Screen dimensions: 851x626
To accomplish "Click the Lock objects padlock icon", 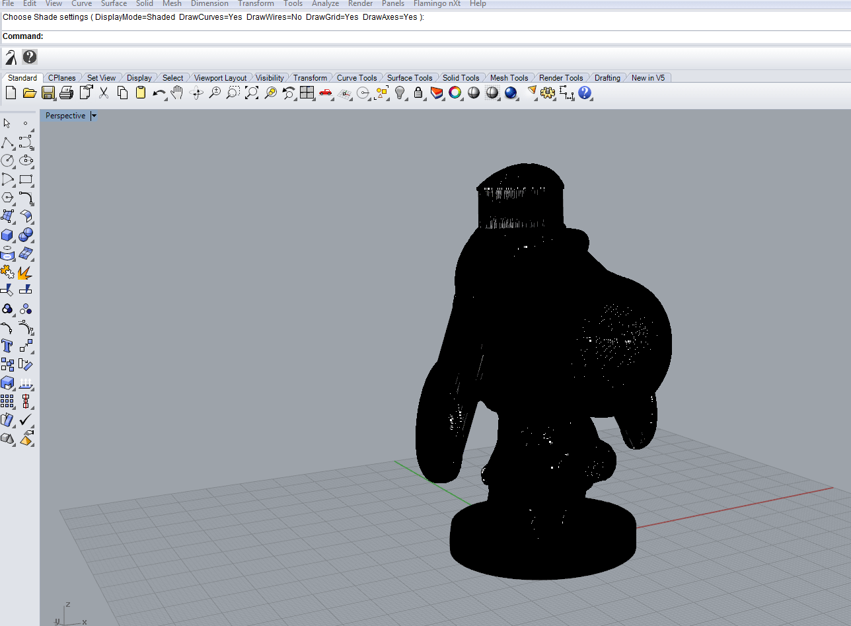I will pos(418,93).
